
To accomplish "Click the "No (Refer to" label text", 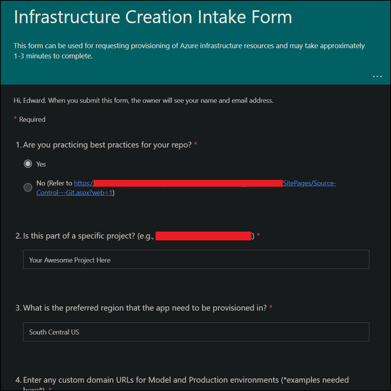I will click(54, 183).
